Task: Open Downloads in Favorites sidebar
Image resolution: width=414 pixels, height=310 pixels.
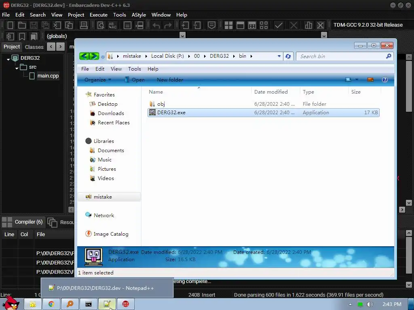Action: click(111, 113)
